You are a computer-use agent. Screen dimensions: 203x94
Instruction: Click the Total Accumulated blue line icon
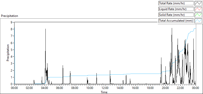click(x=198, y=21)
